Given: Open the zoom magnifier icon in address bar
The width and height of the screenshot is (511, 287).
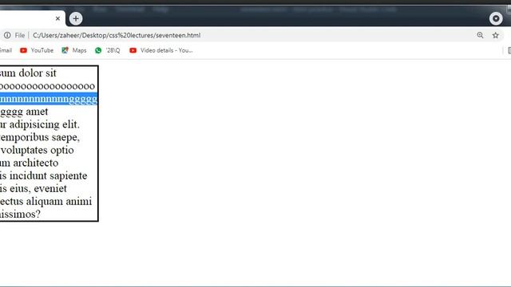Looking at the screenshot, I should [480, 35].
